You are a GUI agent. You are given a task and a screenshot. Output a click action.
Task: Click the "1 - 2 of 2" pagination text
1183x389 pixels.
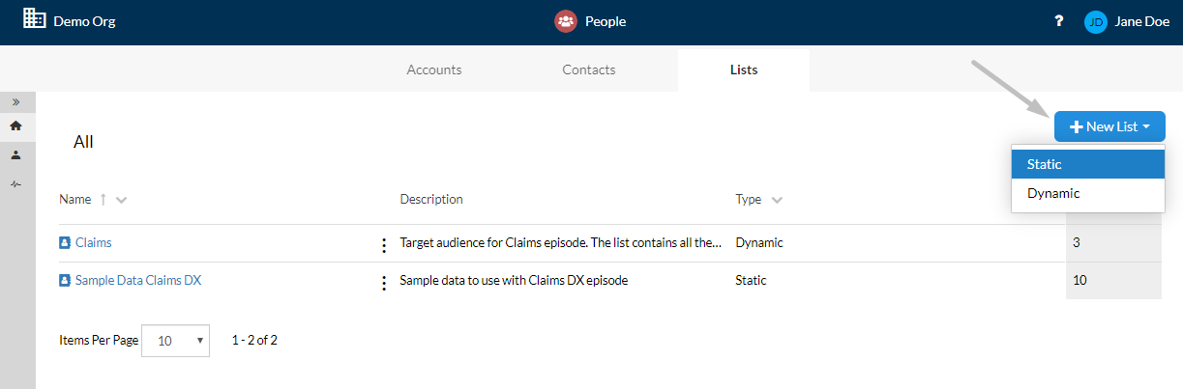tap(254, 341)
